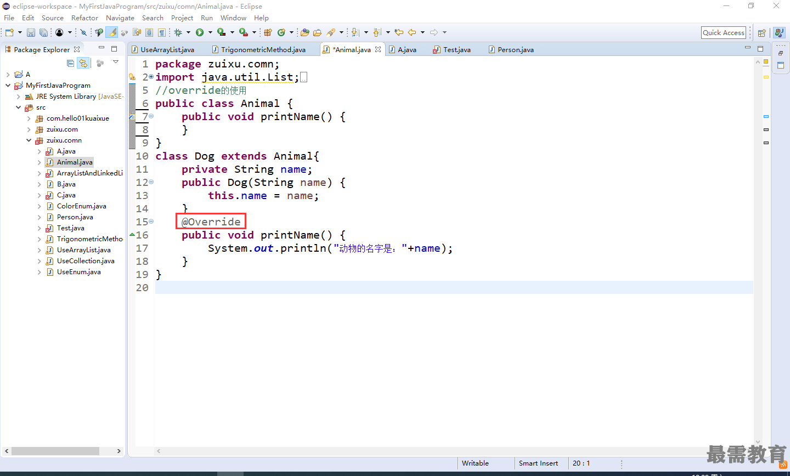
Task: Open the File menu
Action: pos(9,18)
